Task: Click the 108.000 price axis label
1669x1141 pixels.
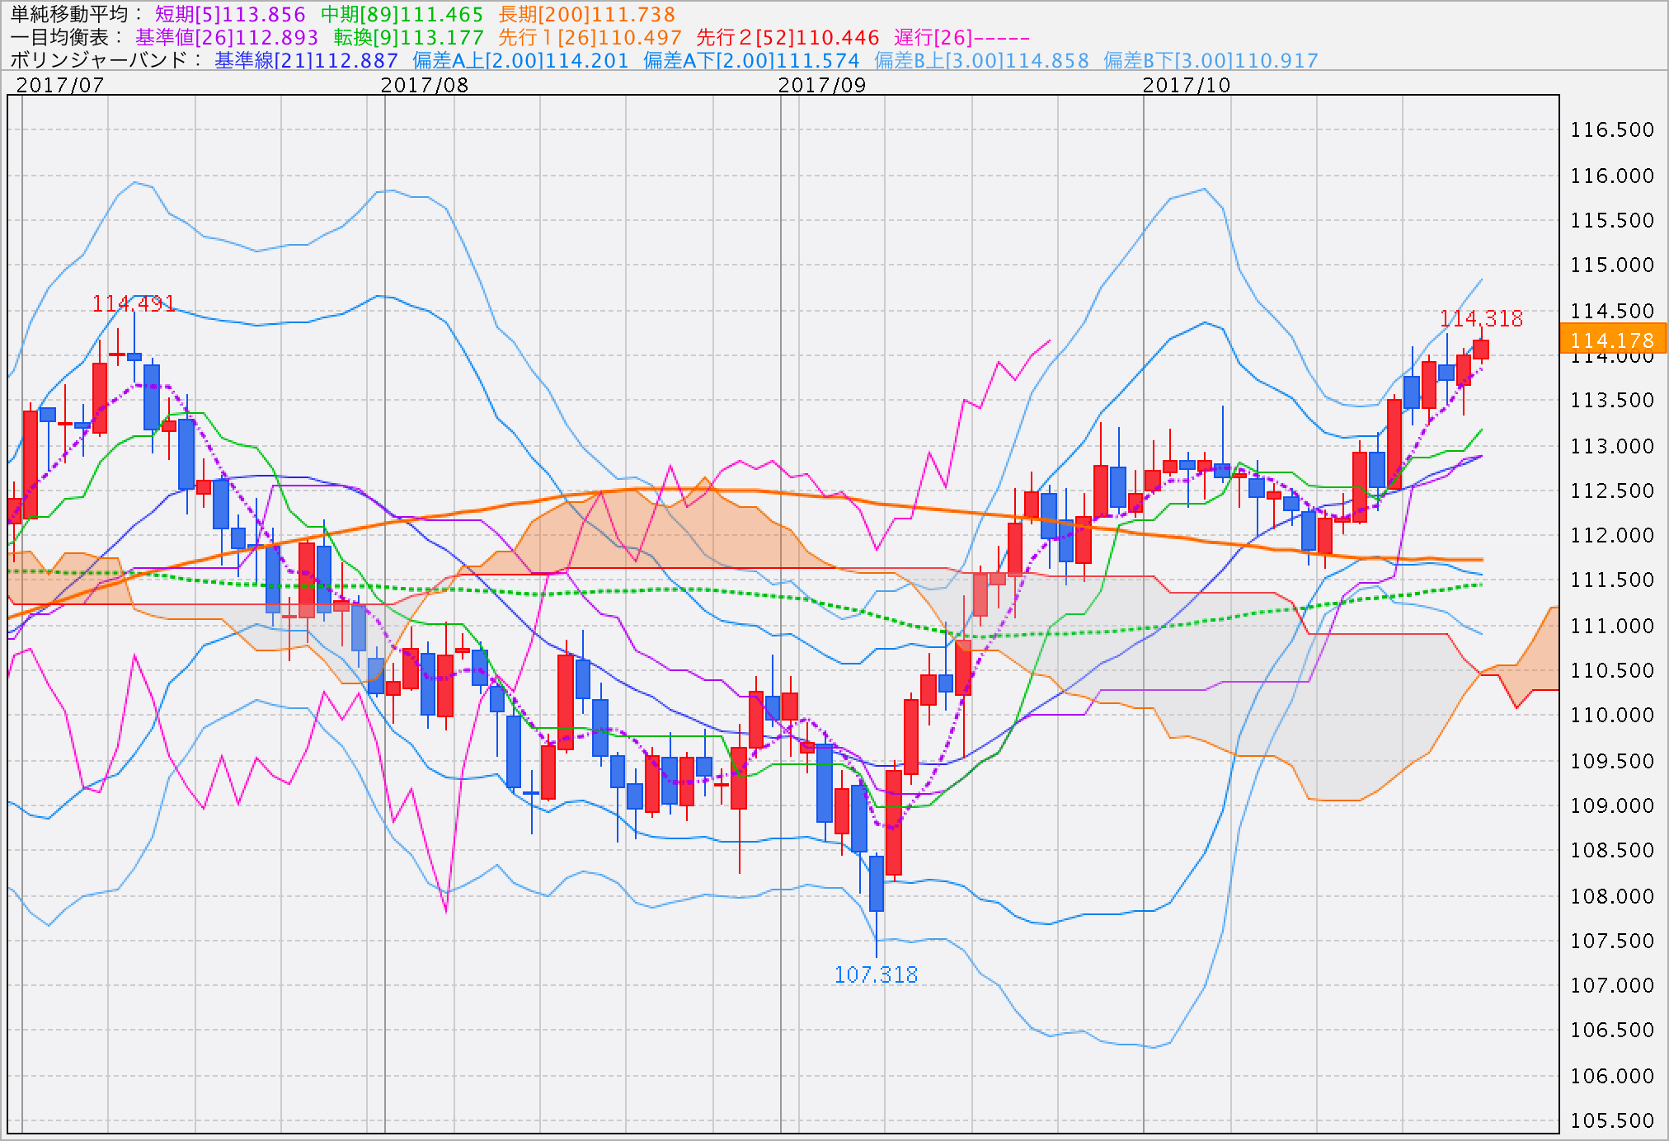Action: click(1612, 896)
